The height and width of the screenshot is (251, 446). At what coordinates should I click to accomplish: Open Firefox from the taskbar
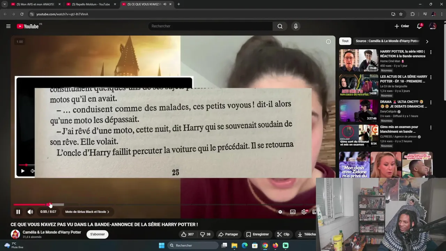(276, 245)
